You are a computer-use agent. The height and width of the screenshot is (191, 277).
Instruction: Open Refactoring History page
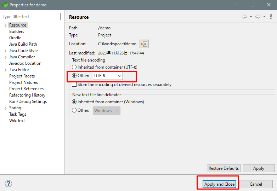click(27, 95)
